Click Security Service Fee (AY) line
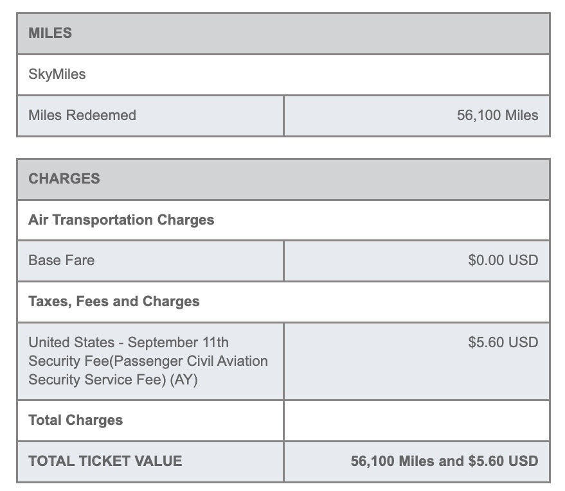Viewport: 565px width, 491px height. pos(113,380)
